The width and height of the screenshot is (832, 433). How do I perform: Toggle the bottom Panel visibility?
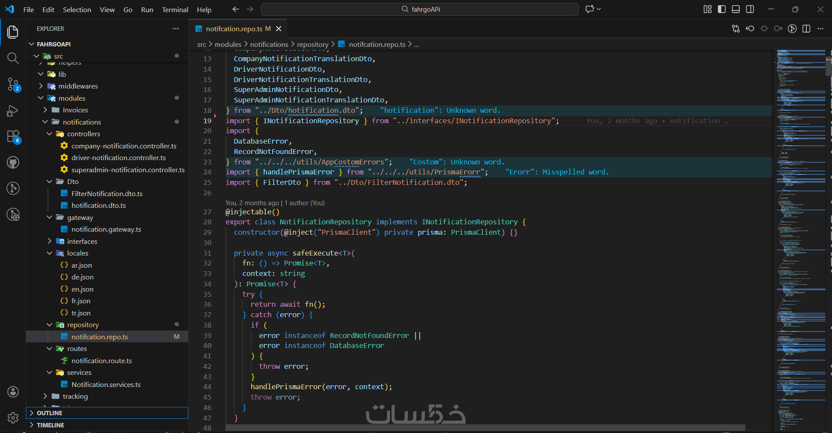click(x=736, y=9)
